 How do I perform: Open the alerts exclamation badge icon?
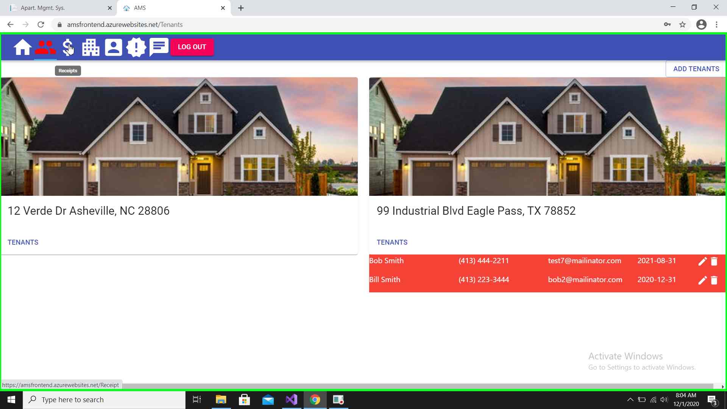[136, 47]
